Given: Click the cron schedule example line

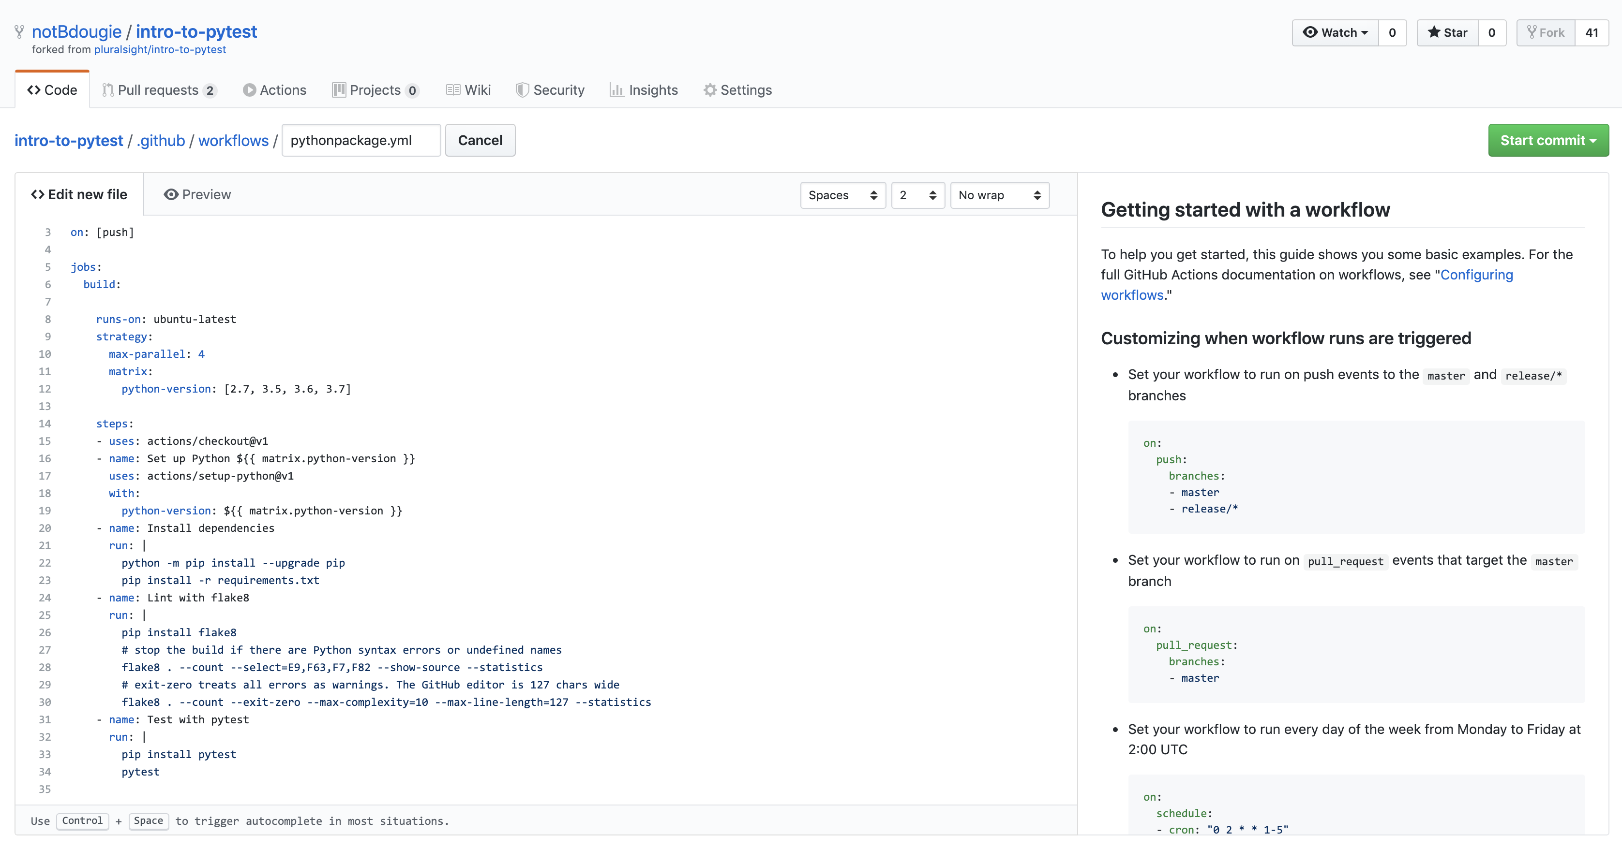Looking at the screenshot, I should click(x=1222, y=830).
